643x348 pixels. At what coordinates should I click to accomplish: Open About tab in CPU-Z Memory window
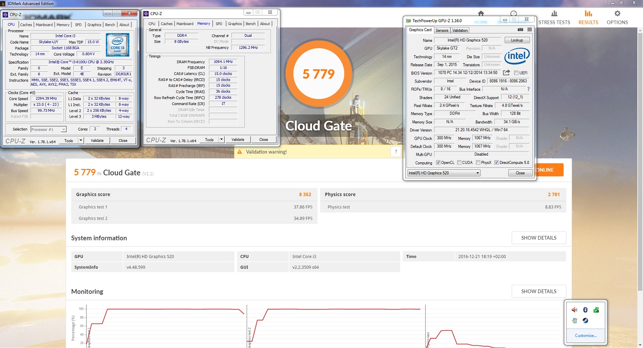[x=265, y=24]
